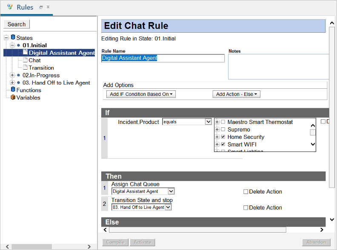Click the horizontal scrollbar under the rule editor
The image size is (337, 250).
pyautogui.click(x=197, y=230)
